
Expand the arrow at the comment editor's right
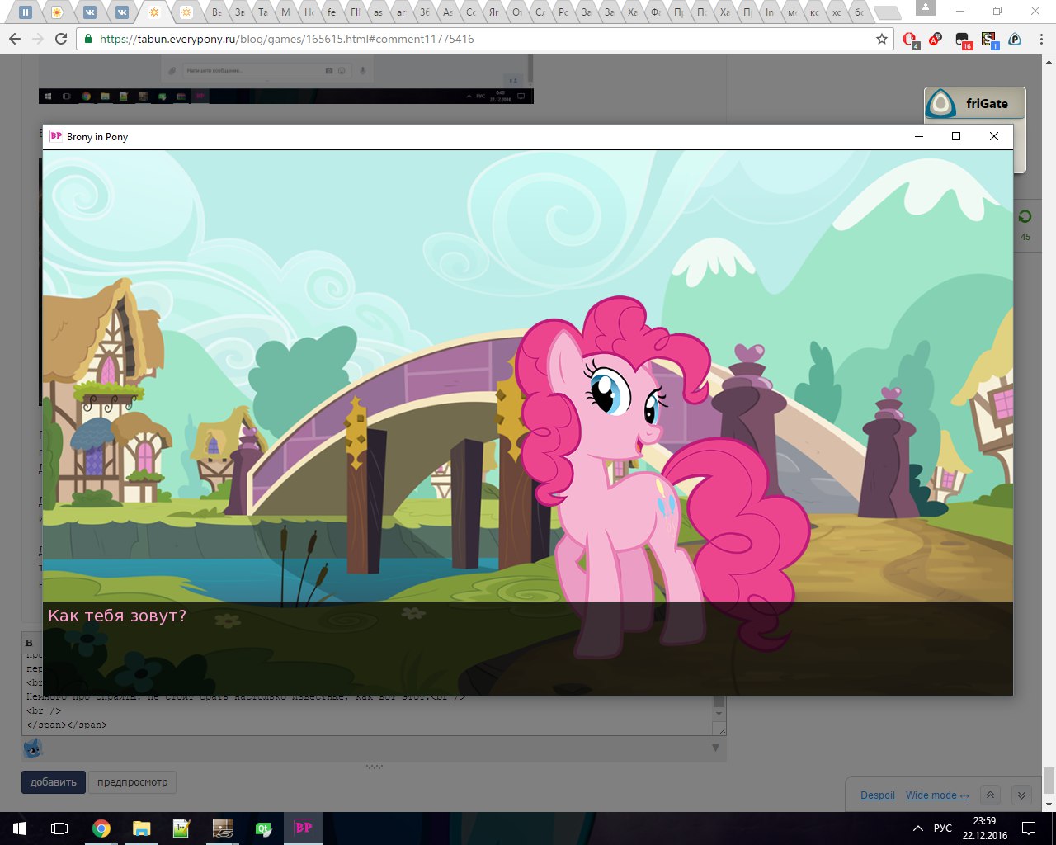[715, 748]
